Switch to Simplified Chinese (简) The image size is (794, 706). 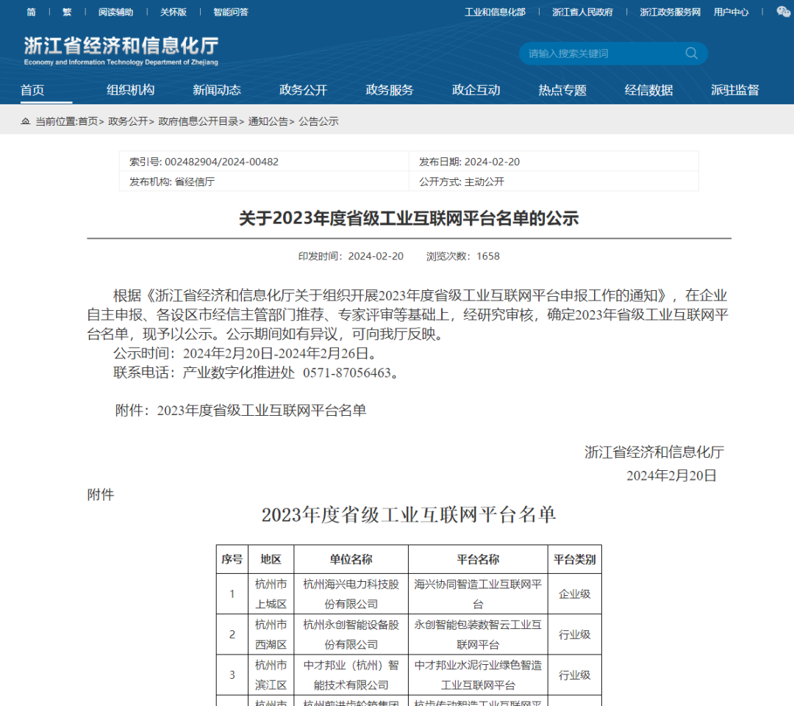tap(31, 12)
